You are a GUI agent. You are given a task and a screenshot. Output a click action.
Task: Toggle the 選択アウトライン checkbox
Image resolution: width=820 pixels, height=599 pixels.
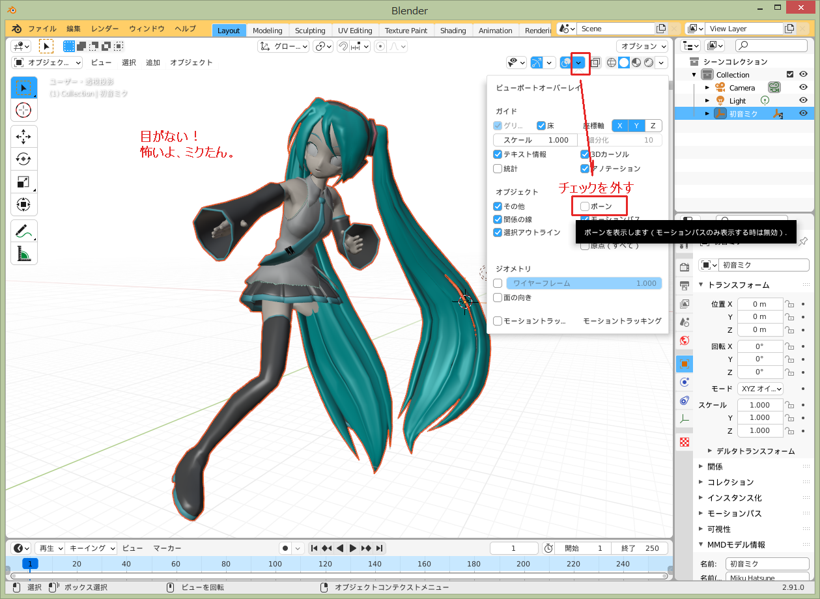[498, 232]
